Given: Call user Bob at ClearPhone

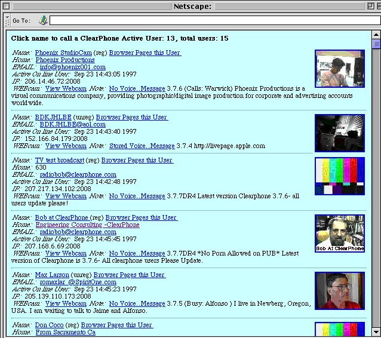Looking at the screenshot, I should pos(62,217).
